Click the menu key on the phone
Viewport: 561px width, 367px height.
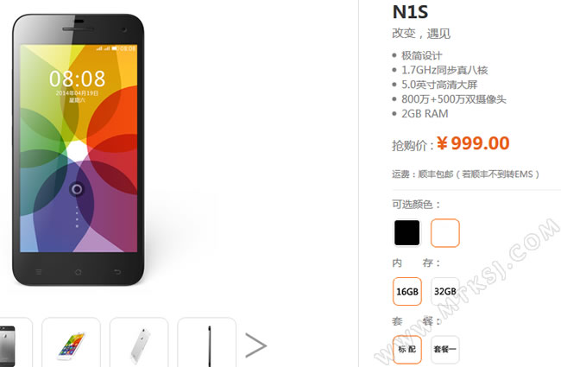(x=39, y=272)
